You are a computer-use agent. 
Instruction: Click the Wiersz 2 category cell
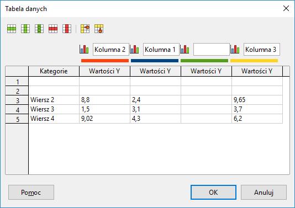tap(54, 100)
